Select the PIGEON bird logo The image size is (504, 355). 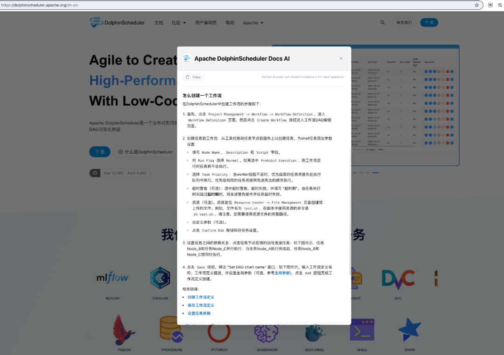tap(123, 330)
